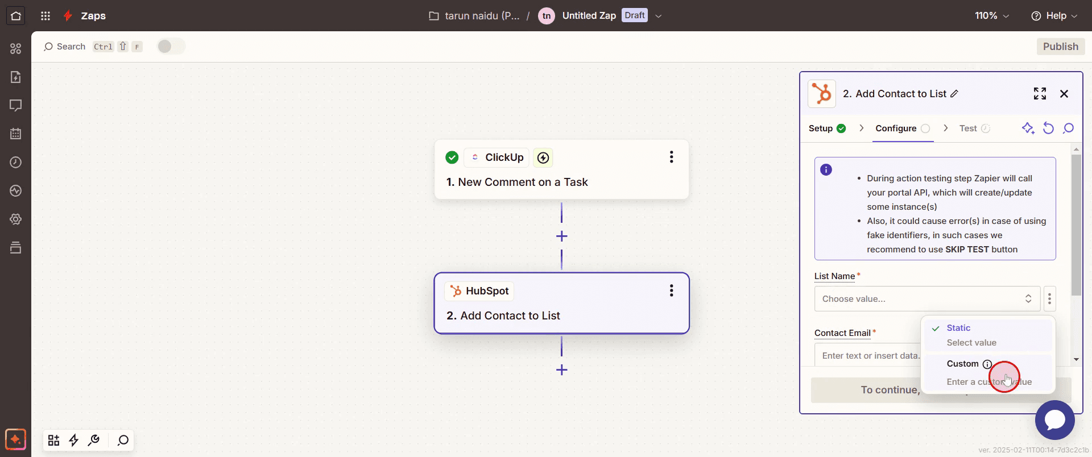This screenshot has height=457, width=1092.
Task: Open the instant trigger bolt icon on ClickUp step
Action: click(x=543, y=157)
